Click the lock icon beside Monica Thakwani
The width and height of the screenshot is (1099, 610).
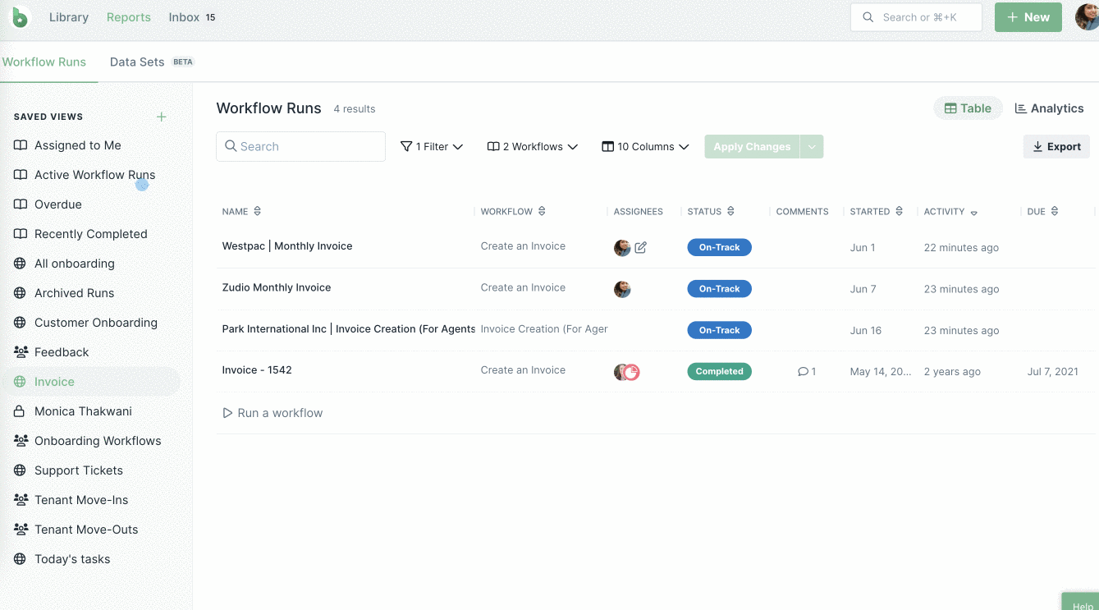(x=21, y=411)
